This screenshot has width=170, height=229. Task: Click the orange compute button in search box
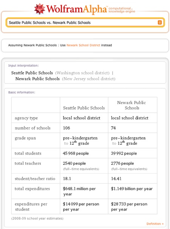click(x=160, y=23)
